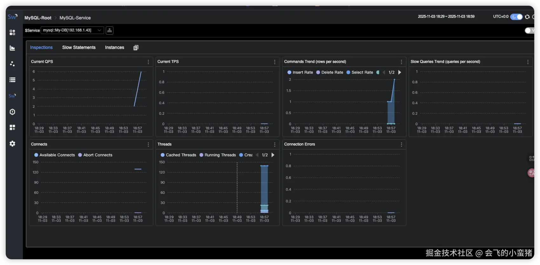Open the options menu of the Threads panel

[275, 145]
